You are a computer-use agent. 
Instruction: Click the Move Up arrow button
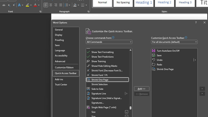[x=202, y=89]
